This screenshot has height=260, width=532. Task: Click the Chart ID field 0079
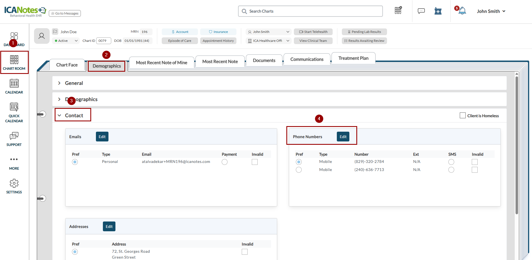[x=104, y=41]
